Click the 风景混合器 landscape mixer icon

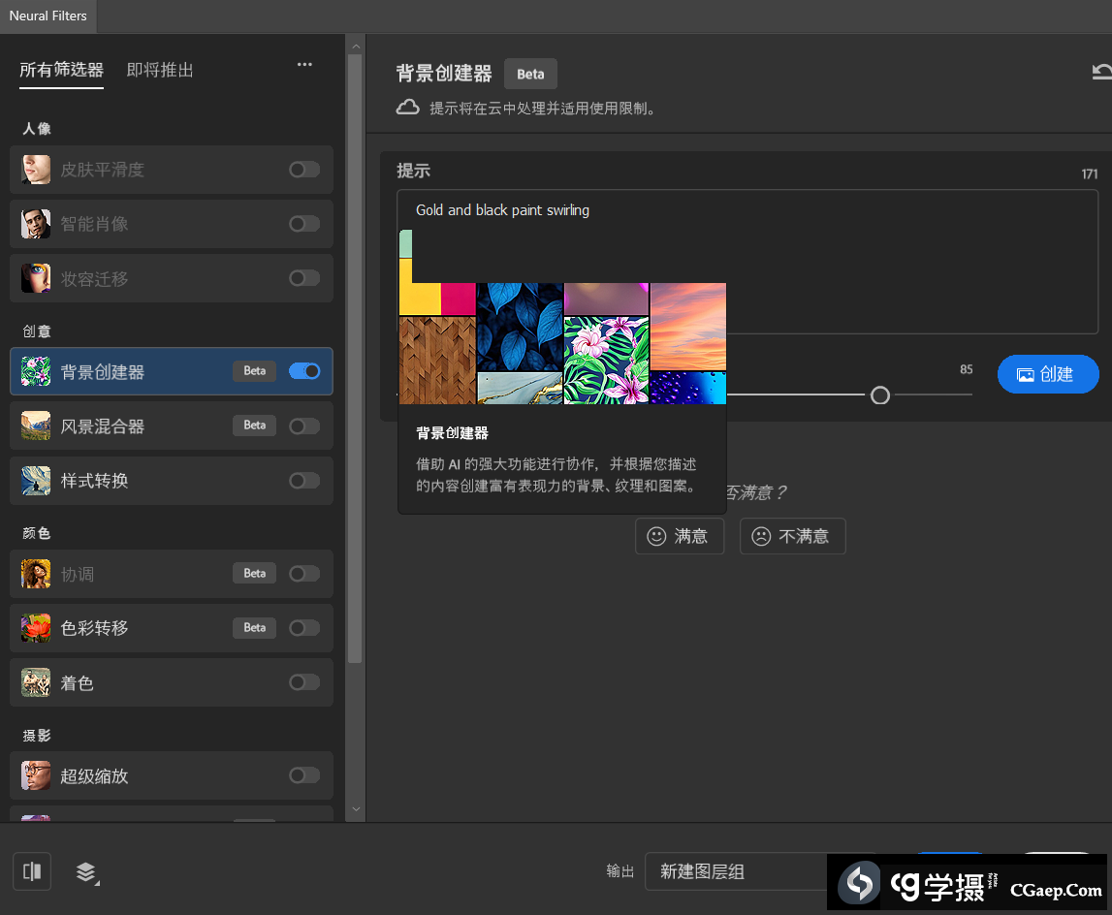coord(36,426)
